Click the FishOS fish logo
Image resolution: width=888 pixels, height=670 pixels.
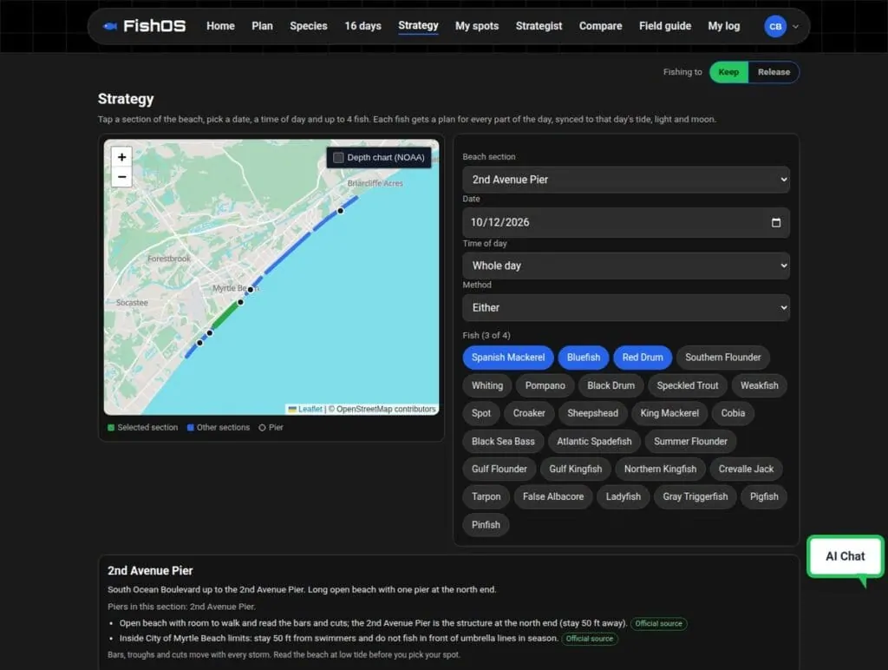[x=110, y=26]
